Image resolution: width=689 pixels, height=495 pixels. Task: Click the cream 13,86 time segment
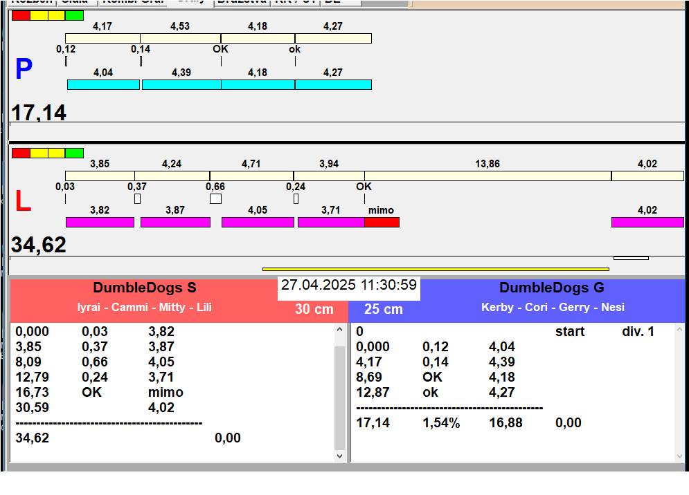click(487, 176)
